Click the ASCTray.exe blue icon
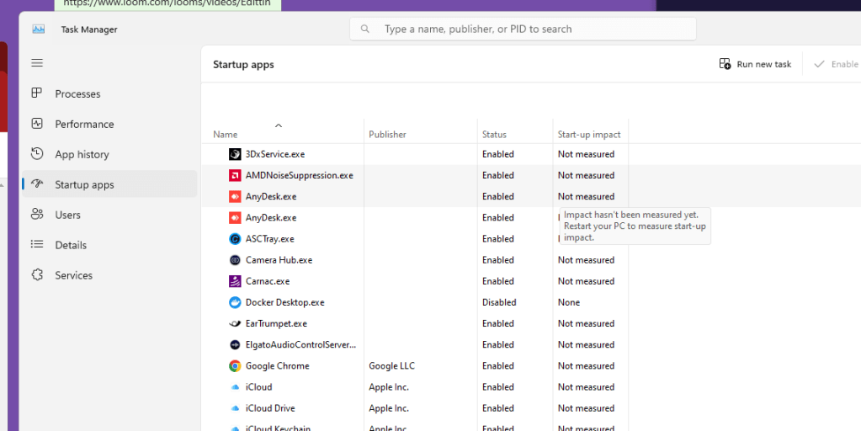This screenshot has width=861, height=431. tap(235, 239)
